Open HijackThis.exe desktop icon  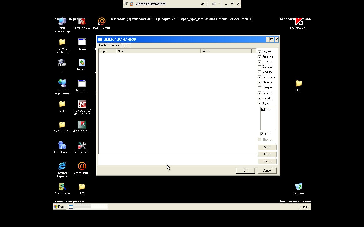(x=82, y=21)
